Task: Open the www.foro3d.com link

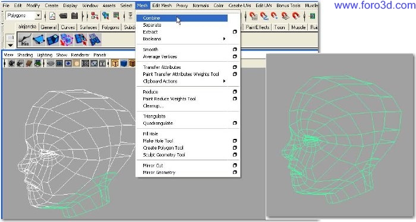Action: [374, 5]
